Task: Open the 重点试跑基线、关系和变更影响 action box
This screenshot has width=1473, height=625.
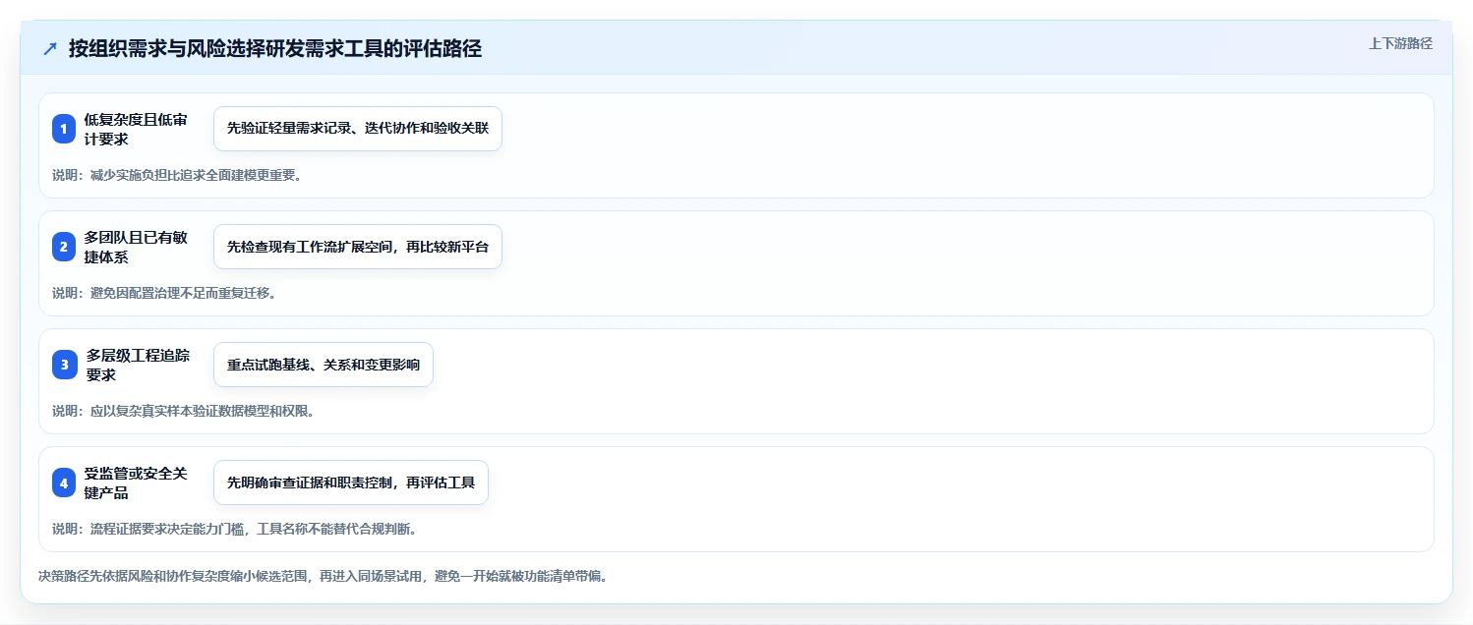Action: pos(324,365)
